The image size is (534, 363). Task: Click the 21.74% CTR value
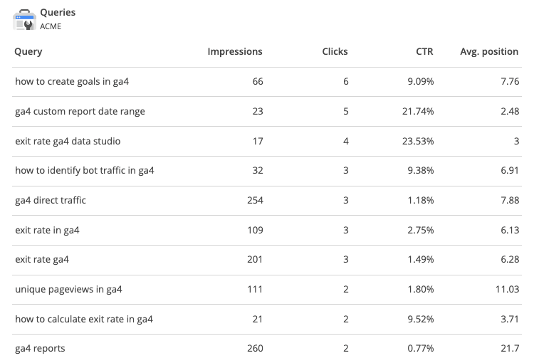(418, 111)
